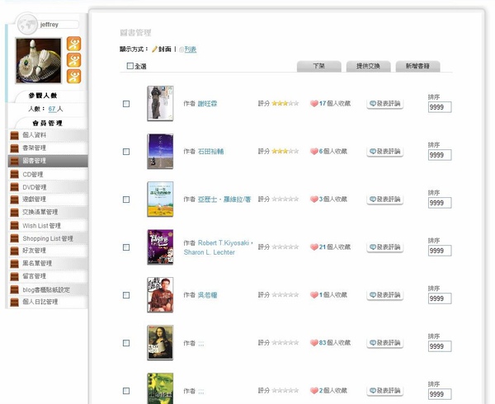This screenshot has height=404, width=495.
Task: Click the third orange figure icon beside avatar
Action: [x=74, y=77]
